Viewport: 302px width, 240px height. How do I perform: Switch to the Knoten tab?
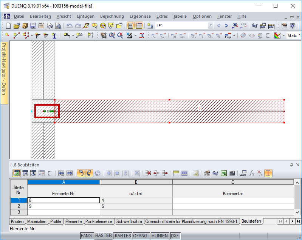[17, 222]
